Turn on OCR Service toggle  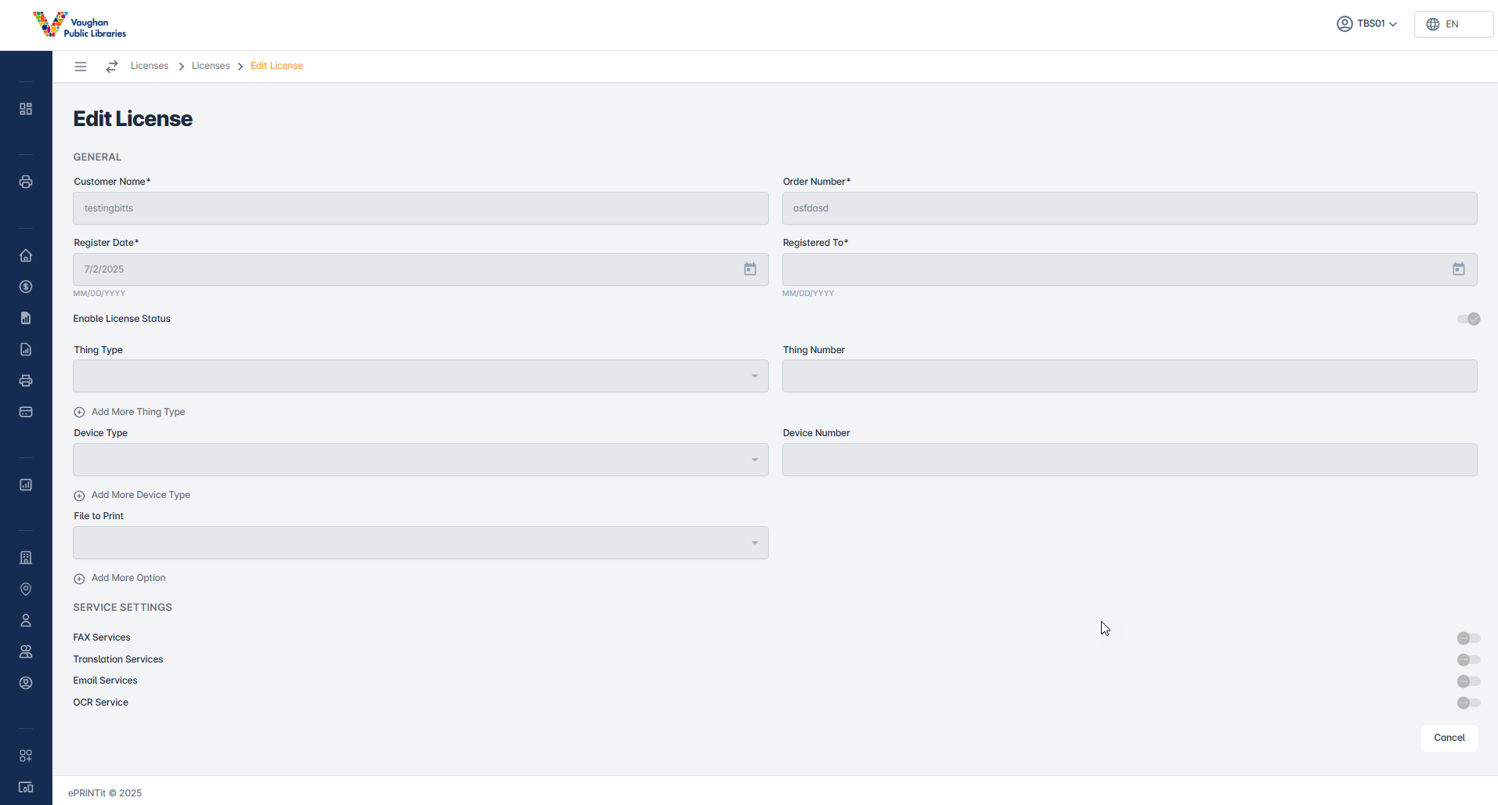click(x=1468, y=703)
